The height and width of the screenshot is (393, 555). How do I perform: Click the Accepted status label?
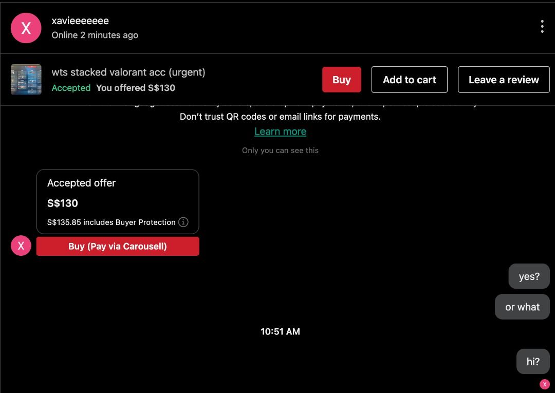pyautogui.click(x=71, y=88)
